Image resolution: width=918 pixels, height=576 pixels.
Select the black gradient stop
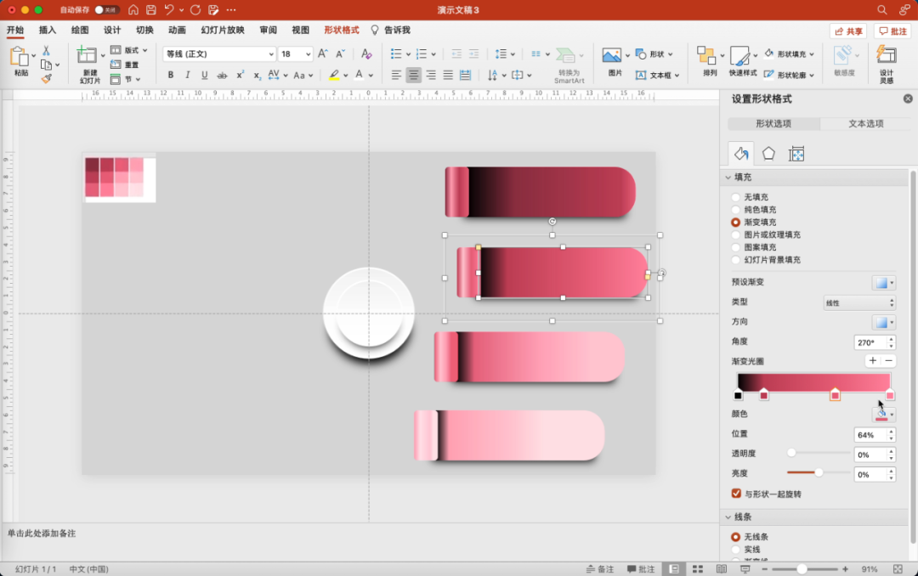coord(738,395)
